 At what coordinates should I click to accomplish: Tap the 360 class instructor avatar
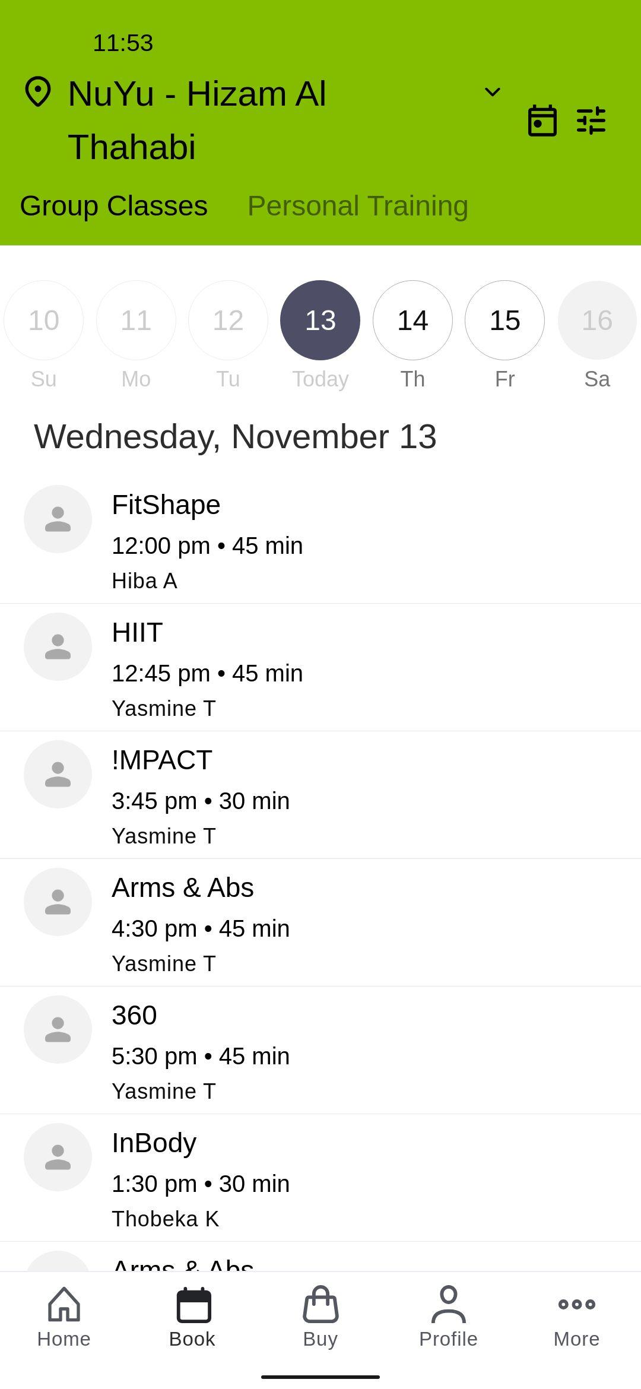[x=58, y=1029]
